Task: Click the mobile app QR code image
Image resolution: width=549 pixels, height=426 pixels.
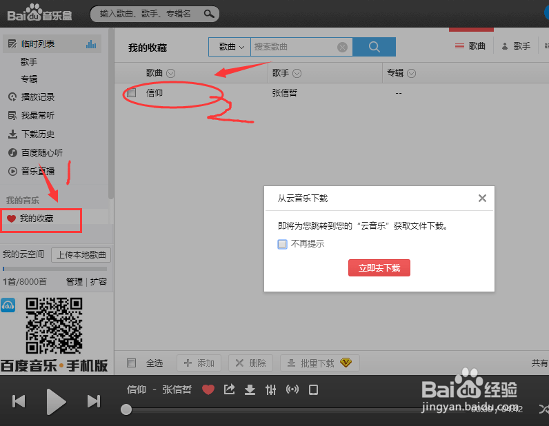Action: click(54, 325)
